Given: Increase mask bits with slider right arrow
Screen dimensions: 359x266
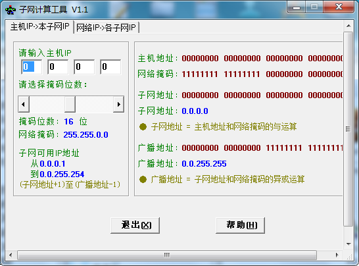Looking at the screenshot, I should click(118, 104).
